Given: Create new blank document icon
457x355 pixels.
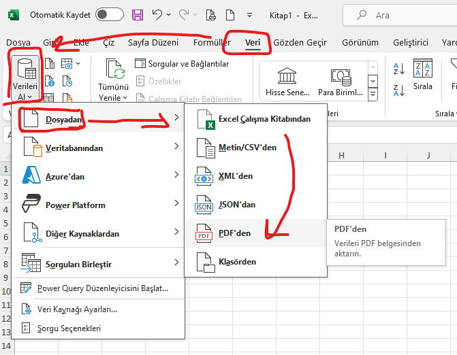Looking at the screenshot, I should pos(230,14).
